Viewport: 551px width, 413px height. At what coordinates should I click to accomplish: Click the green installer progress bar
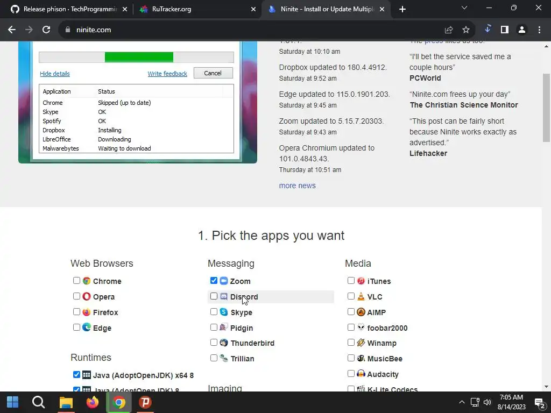(139, 57)
